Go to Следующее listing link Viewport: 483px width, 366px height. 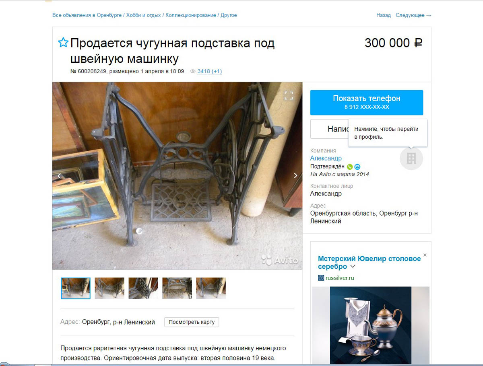(413, 15)
